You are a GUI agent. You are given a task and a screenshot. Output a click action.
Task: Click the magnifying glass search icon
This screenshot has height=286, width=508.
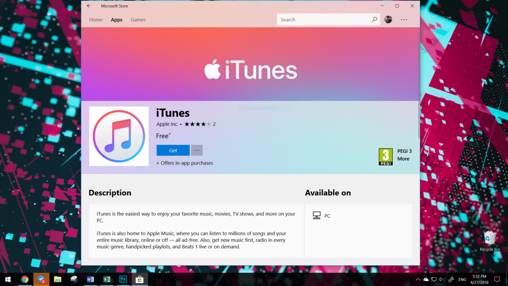click(x=374, y=19)
